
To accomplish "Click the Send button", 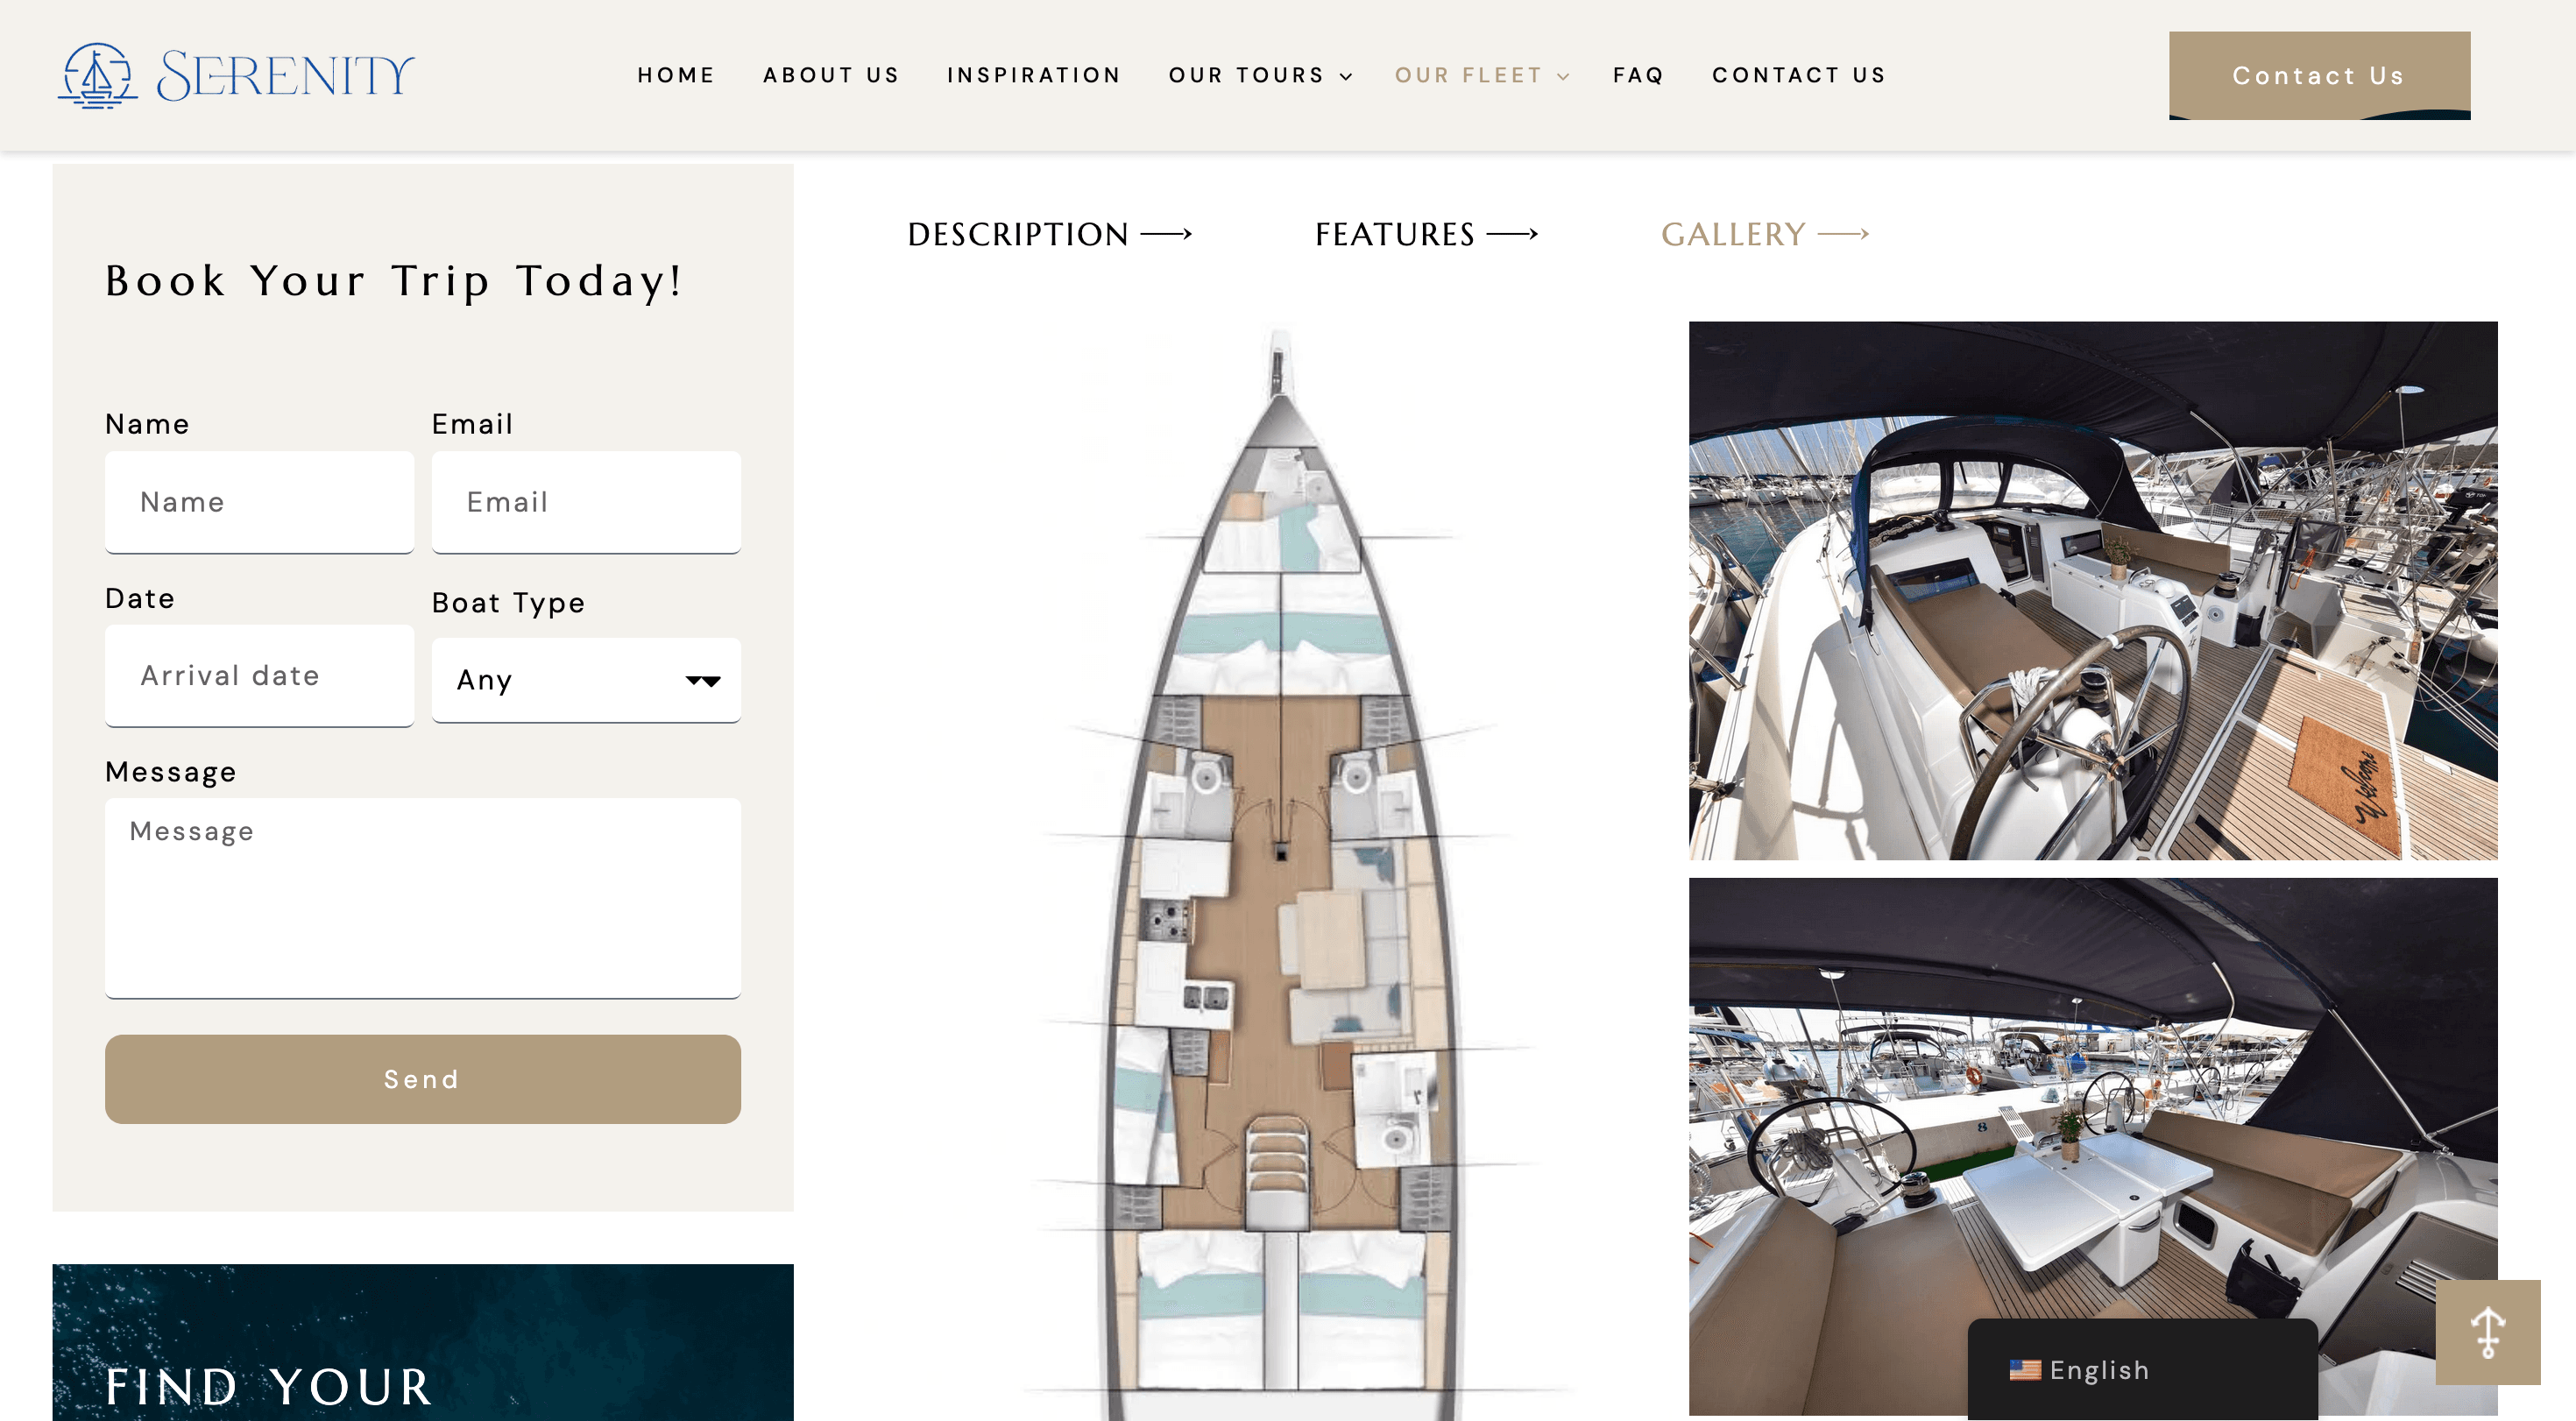I will (423, 1079).
